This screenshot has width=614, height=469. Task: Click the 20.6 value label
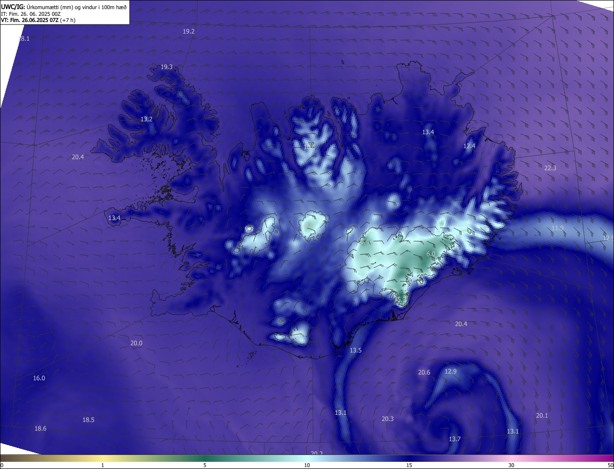pos(424,373)
